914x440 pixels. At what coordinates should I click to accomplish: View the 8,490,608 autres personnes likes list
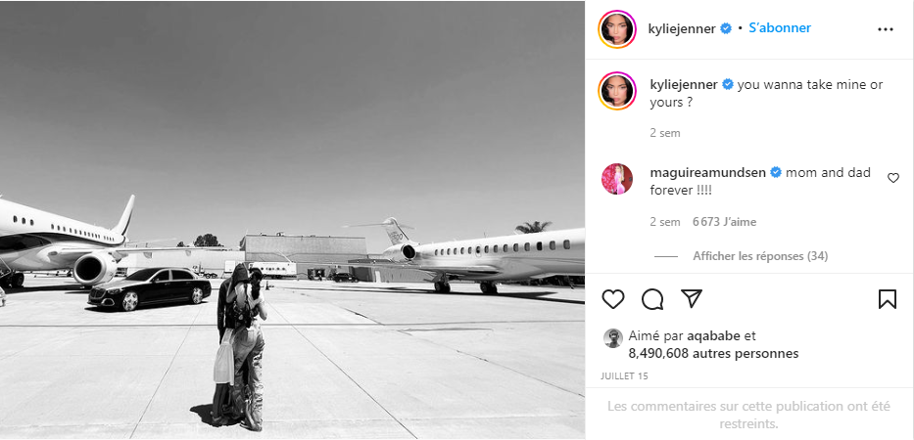(713, 353)
